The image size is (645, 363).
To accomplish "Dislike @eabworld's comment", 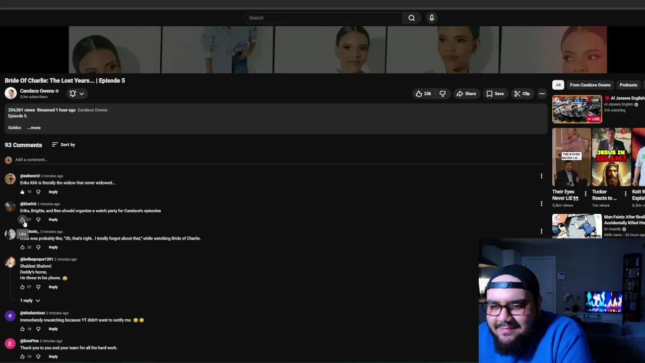I will click(38, 192).
